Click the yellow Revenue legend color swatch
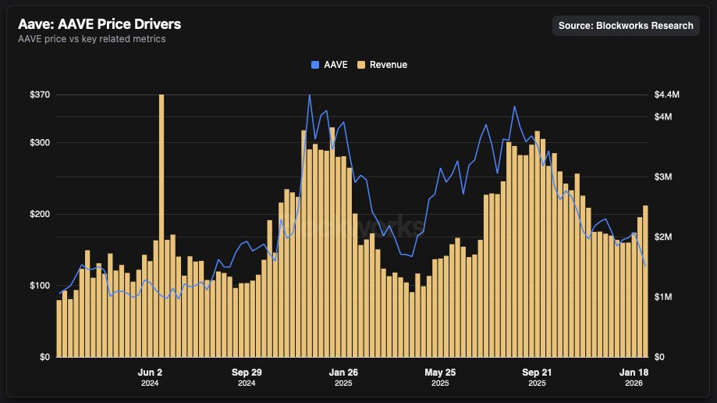Image resolution: width=717 pixels, height=403 pixels. (x=361, y=65)
